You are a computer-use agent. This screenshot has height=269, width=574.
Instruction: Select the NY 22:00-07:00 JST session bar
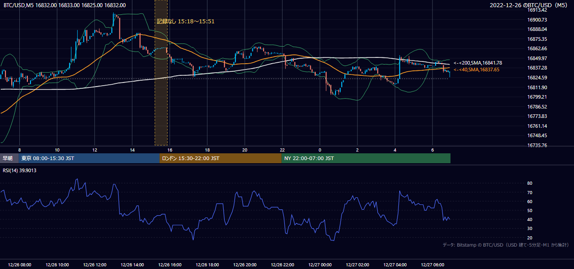[366, 158]
